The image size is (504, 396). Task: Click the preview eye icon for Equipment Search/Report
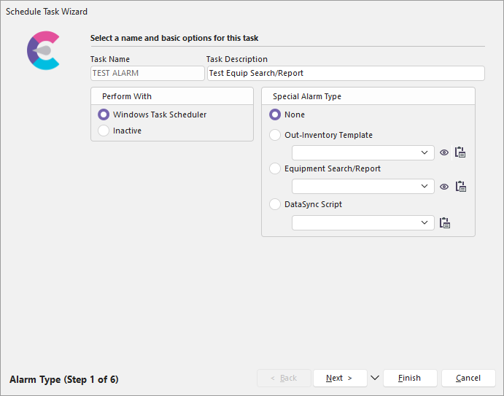444,187
